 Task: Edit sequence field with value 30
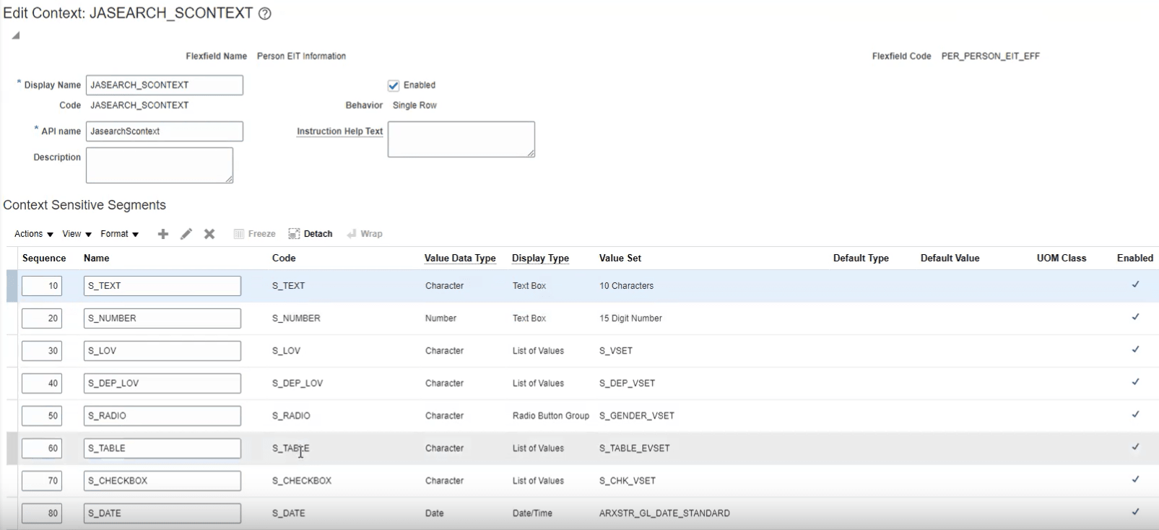42,351
